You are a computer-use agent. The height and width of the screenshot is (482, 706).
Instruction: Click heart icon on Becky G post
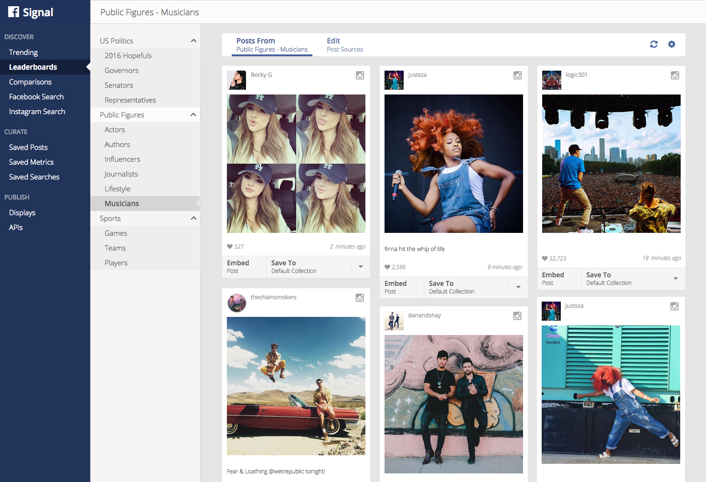click(x=230, y=247)
